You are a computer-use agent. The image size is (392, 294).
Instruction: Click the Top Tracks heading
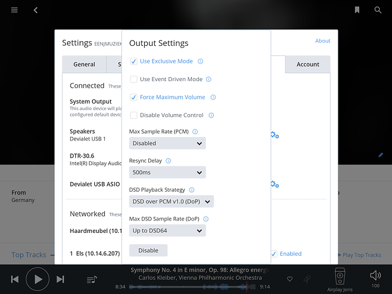pos(29,255)
